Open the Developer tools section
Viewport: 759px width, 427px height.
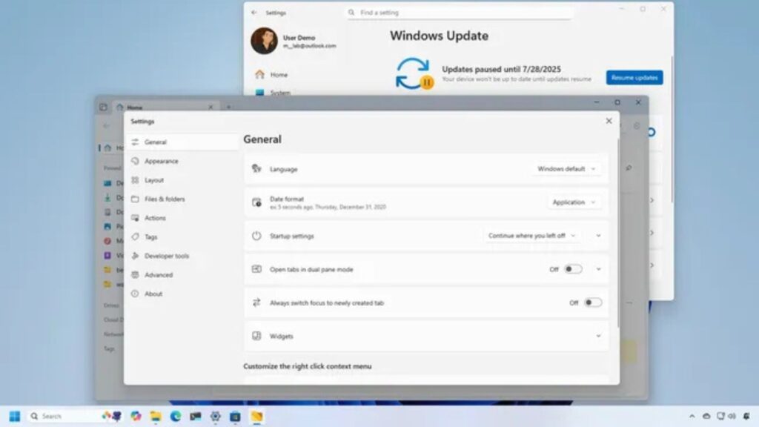click(166, 256)
